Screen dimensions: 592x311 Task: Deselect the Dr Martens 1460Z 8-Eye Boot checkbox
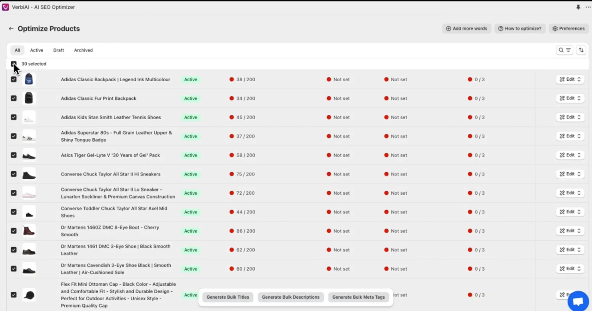pos(14,231)
